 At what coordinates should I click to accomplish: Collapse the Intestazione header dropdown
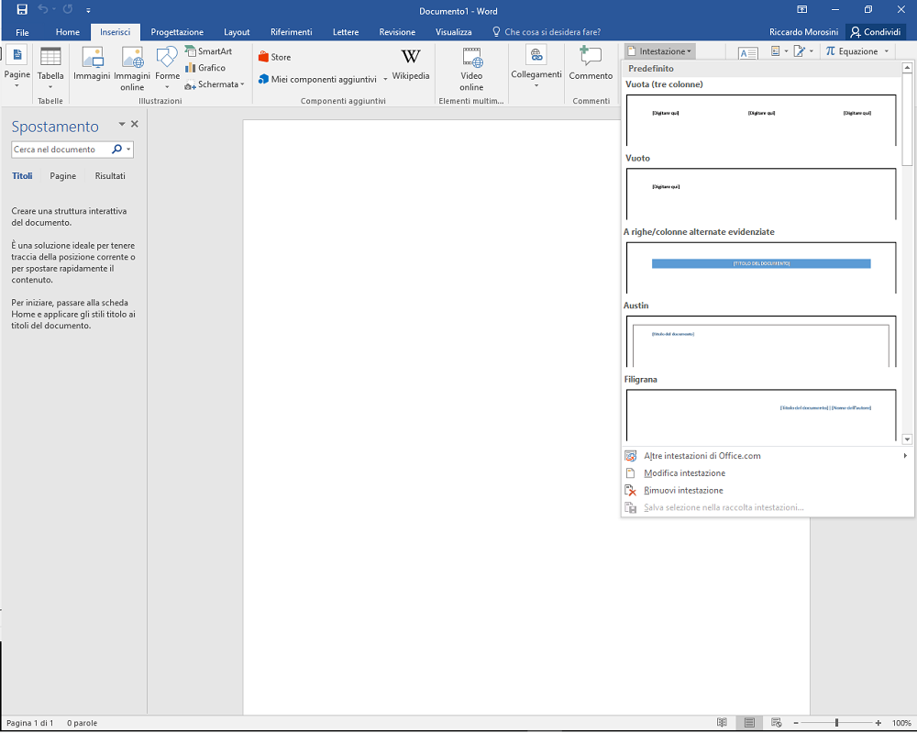click(659, 51)
